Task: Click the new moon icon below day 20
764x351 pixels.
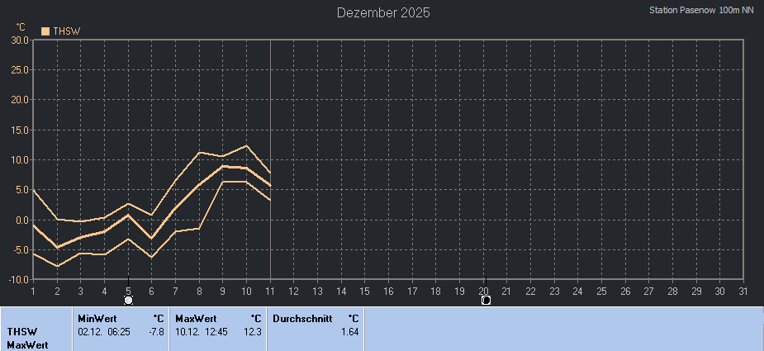Action: [486, 300]
